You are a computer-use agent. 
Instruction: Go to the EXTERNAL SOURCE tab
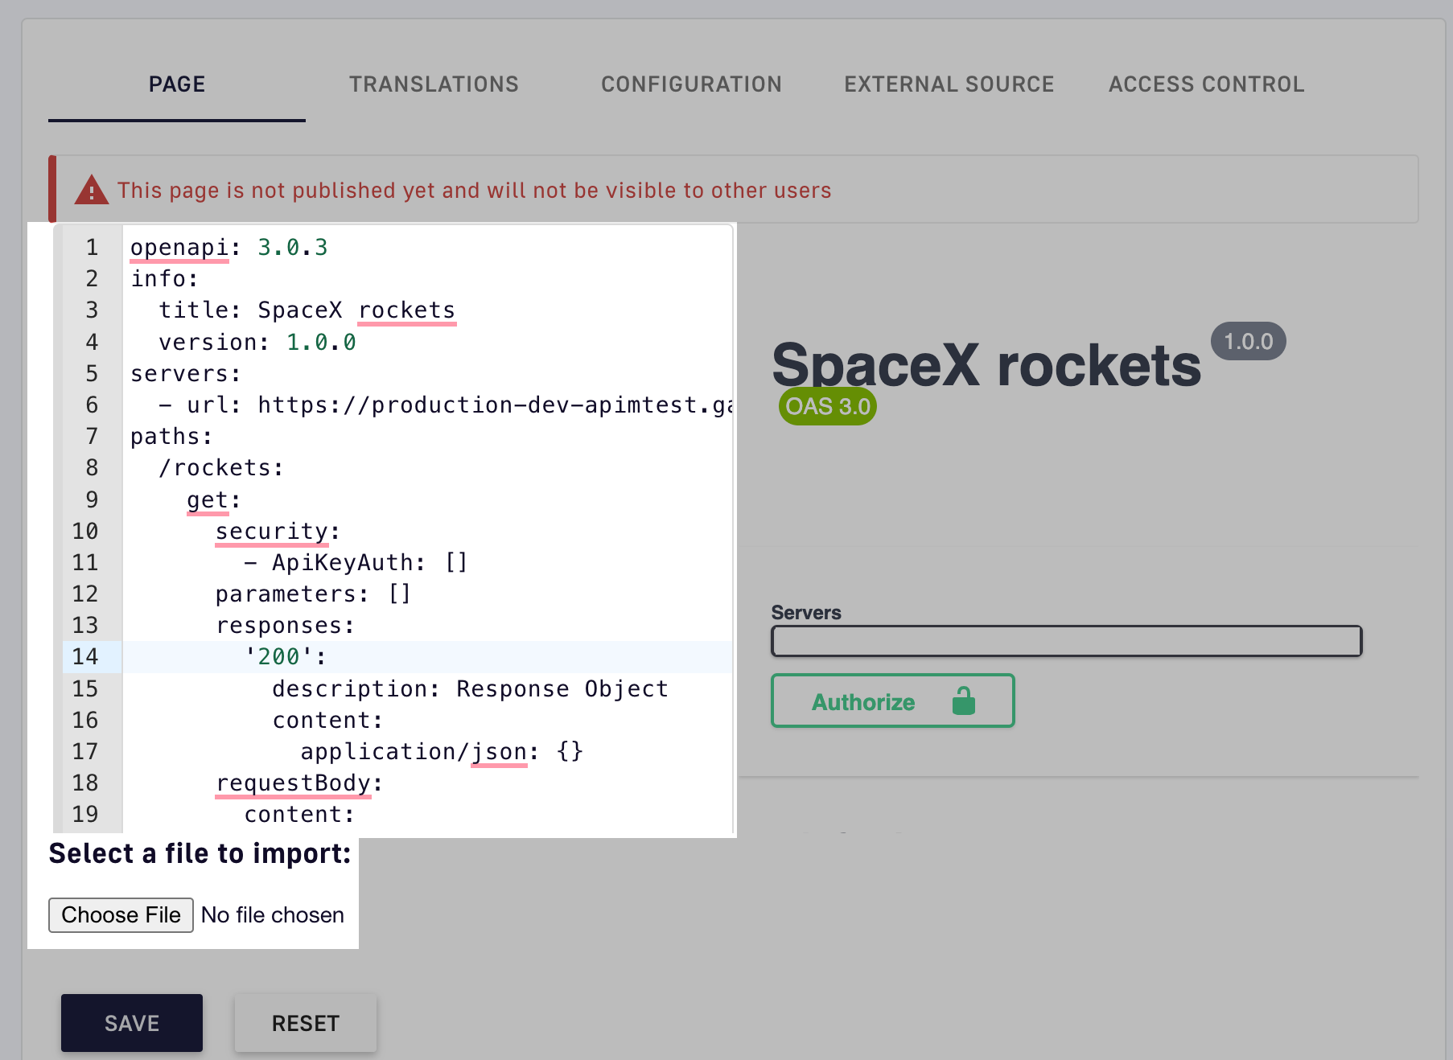pos(949,84)
